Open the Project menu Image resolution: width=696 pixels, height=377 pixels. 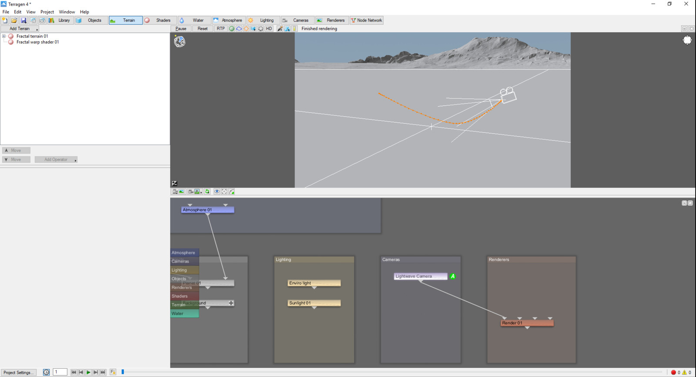click(x=47, y=12)
